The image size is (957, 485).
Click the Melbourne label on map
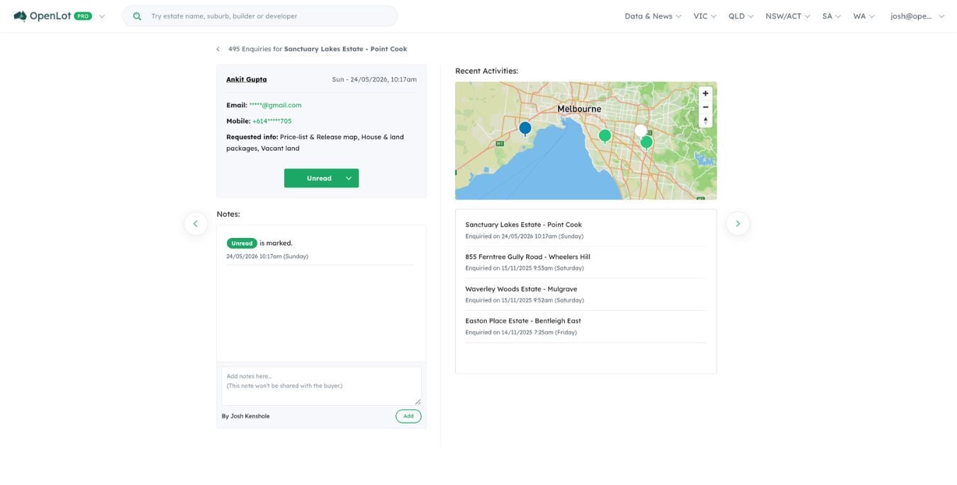point(578,109)
